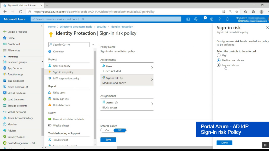Click the Security Center shield icon
The image size is (269, 151).
(x=5, y=137)
